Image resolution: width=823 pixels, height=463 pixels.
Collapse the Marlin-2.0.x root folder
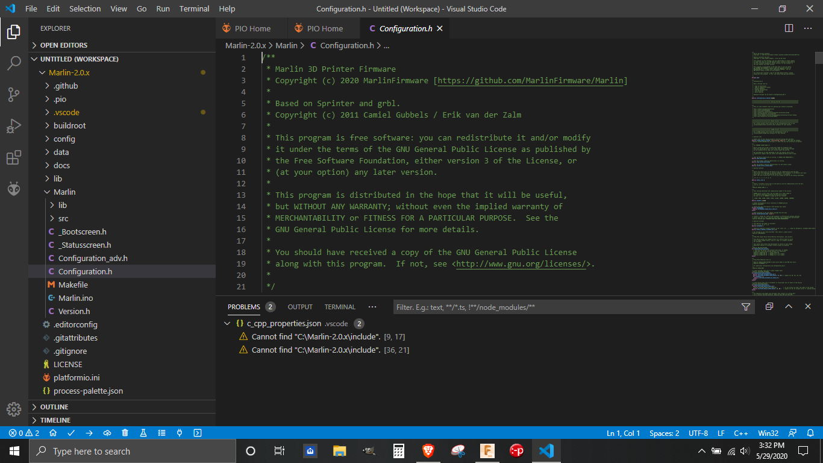(x=42, y=72)
